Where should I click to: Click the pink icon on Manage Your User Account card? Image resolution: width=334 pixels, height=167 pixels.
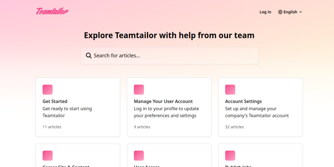pyautogui.click(x=139, y=90)
